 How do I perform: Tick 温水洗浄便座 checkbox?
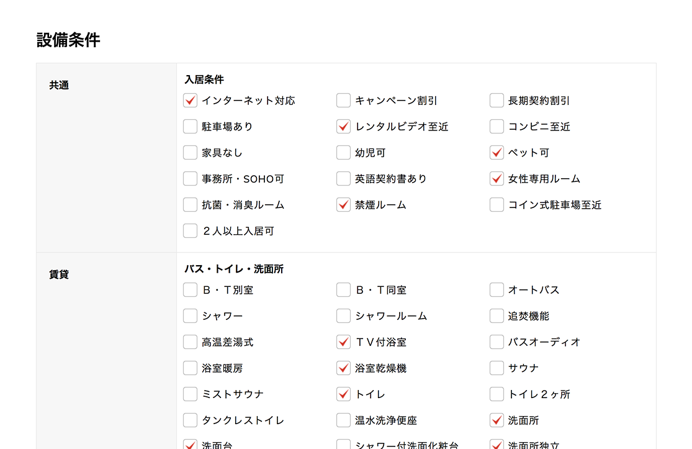[344, 420]
